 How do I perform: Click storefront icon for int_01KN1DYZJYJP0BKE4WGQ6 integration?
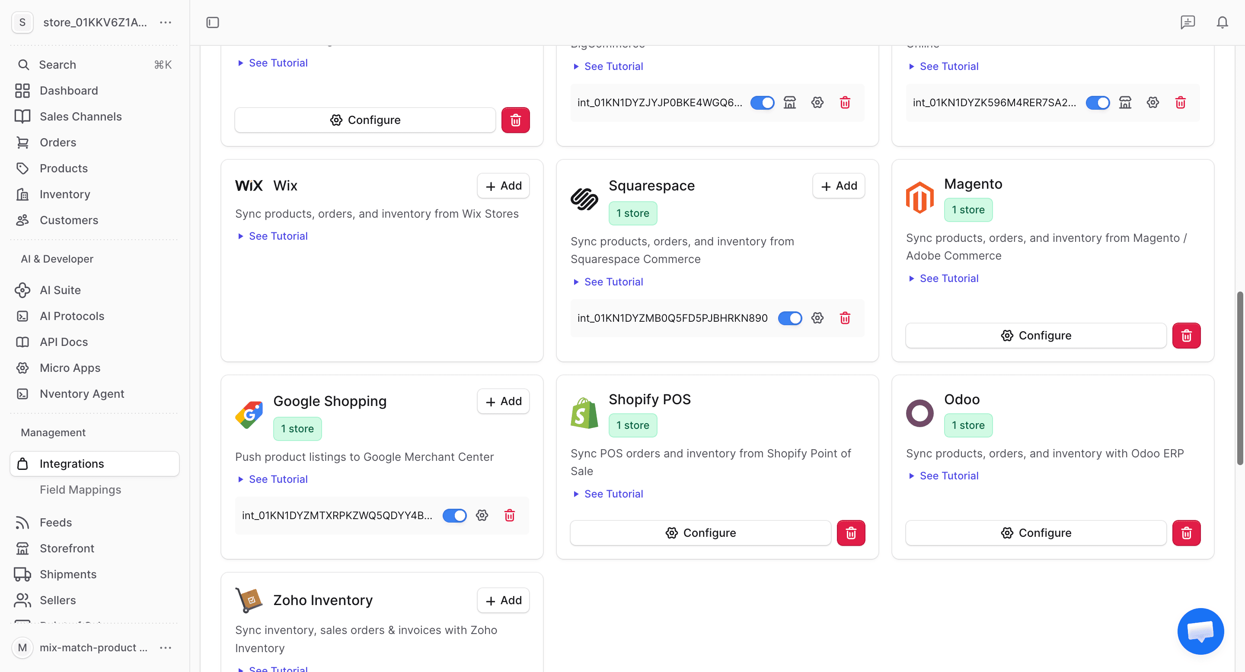(x=790, y=102)
